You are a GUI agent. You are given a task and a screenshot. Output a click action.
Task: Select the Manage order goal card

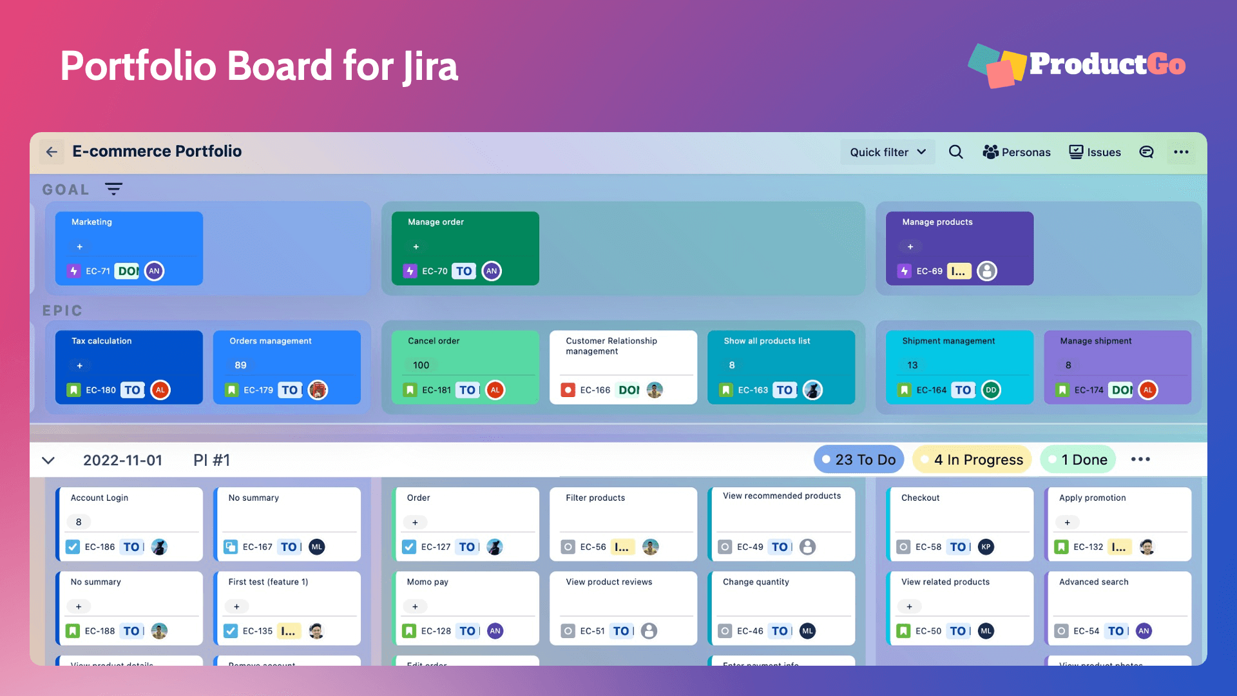(x=466, y=246)
